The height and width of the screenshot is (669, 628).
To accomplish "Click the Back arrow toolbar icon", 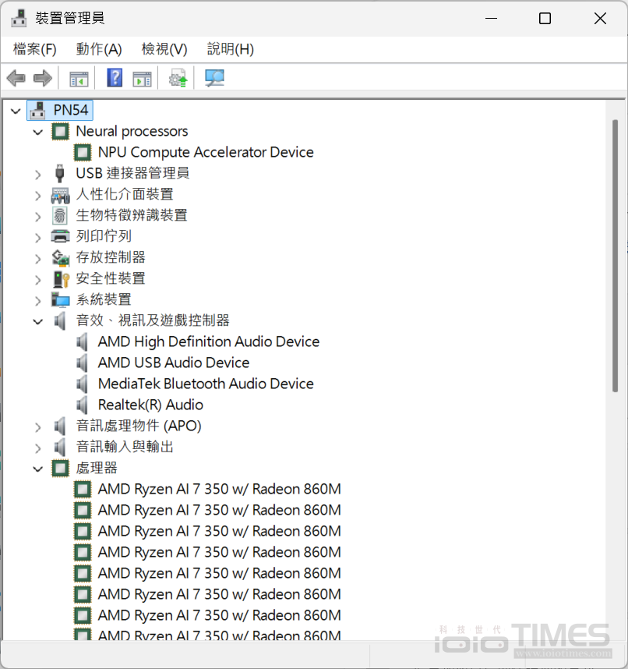I will coord(16,78).
